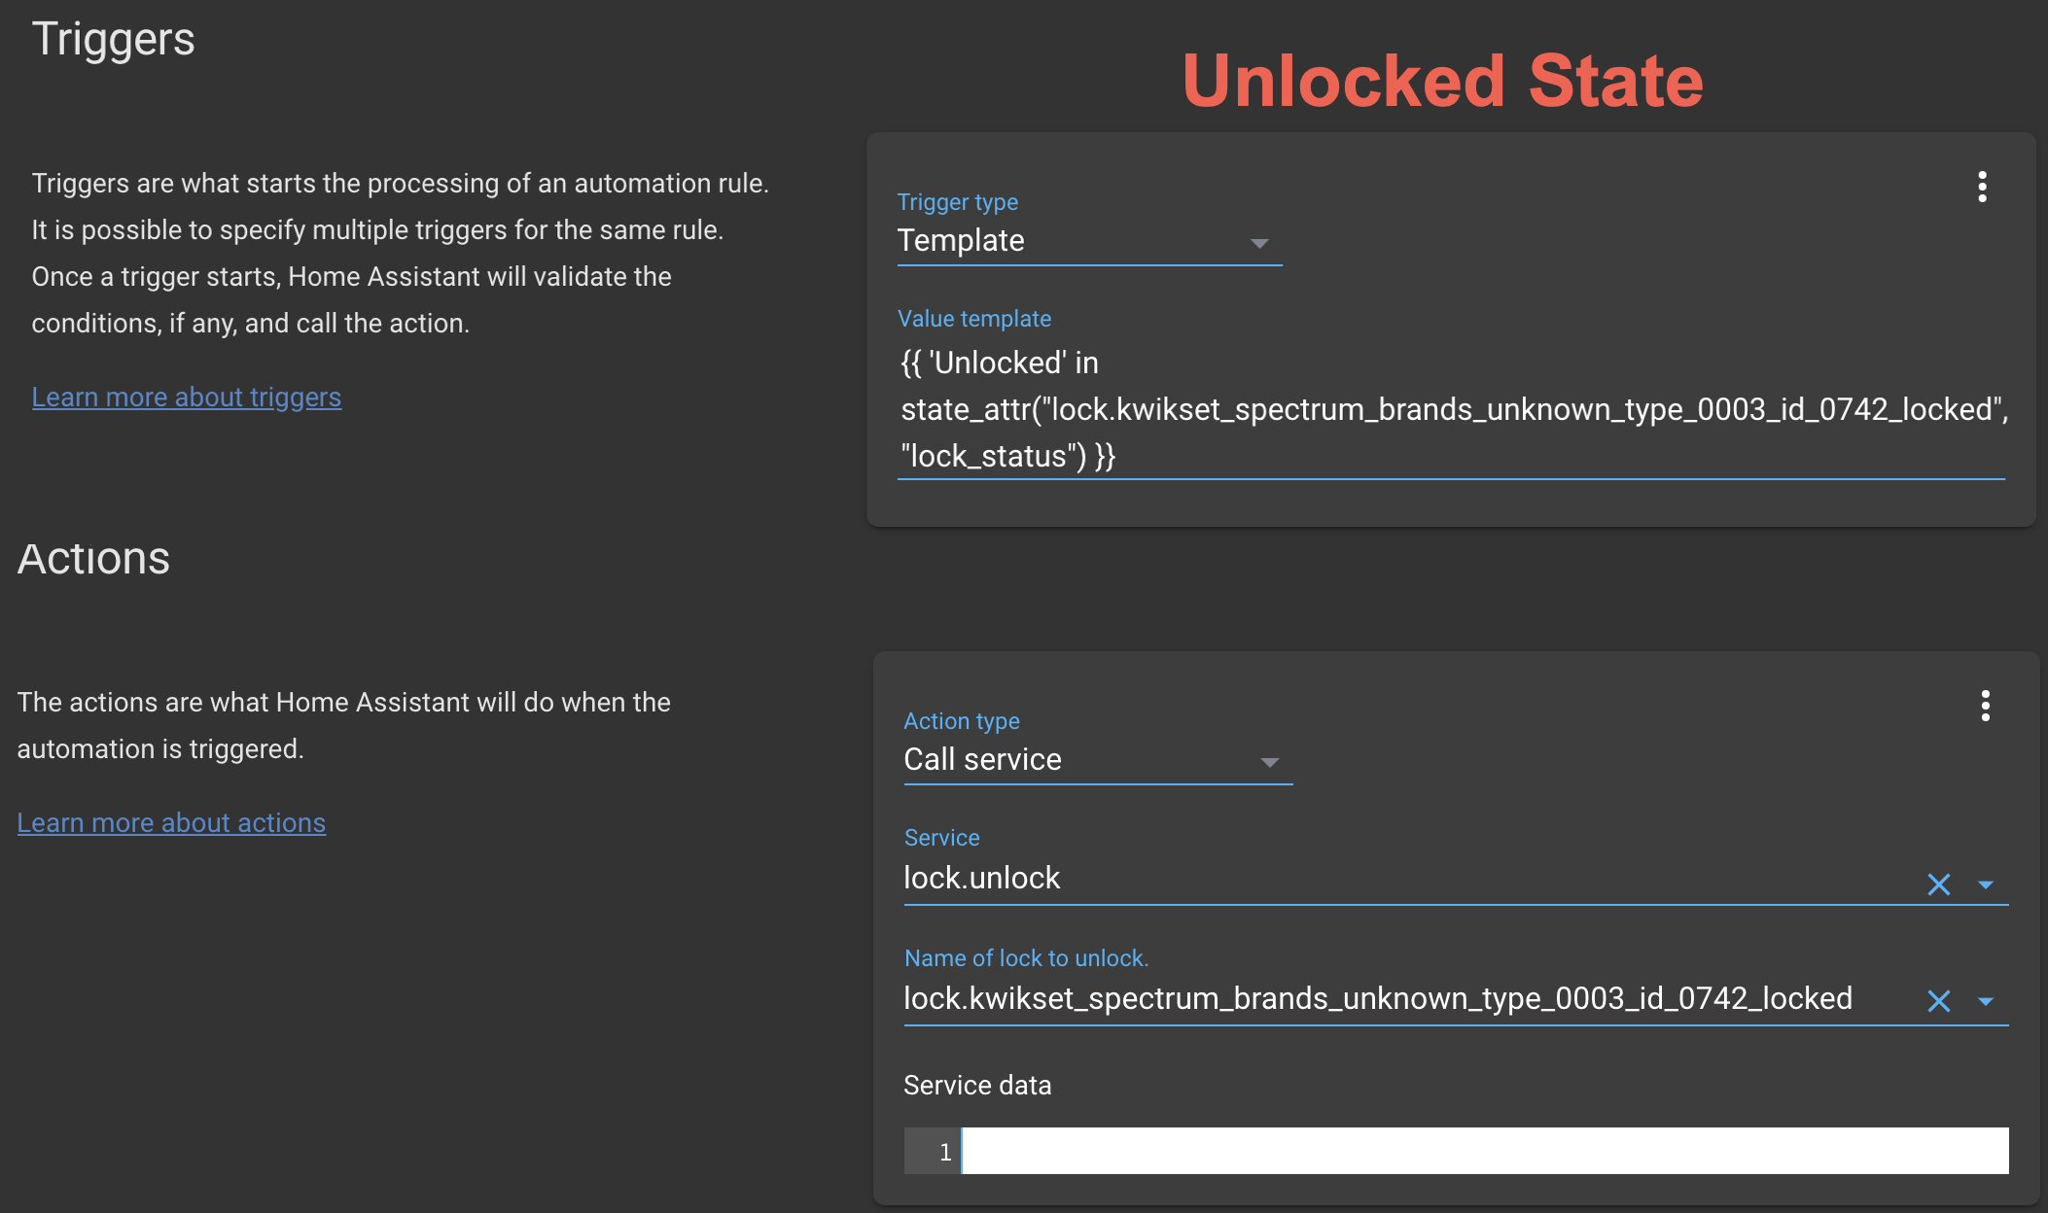The height and width of the screenshot is (1213, 2048).
Task: Click the actions description paragraph
Action: [343, 725]
